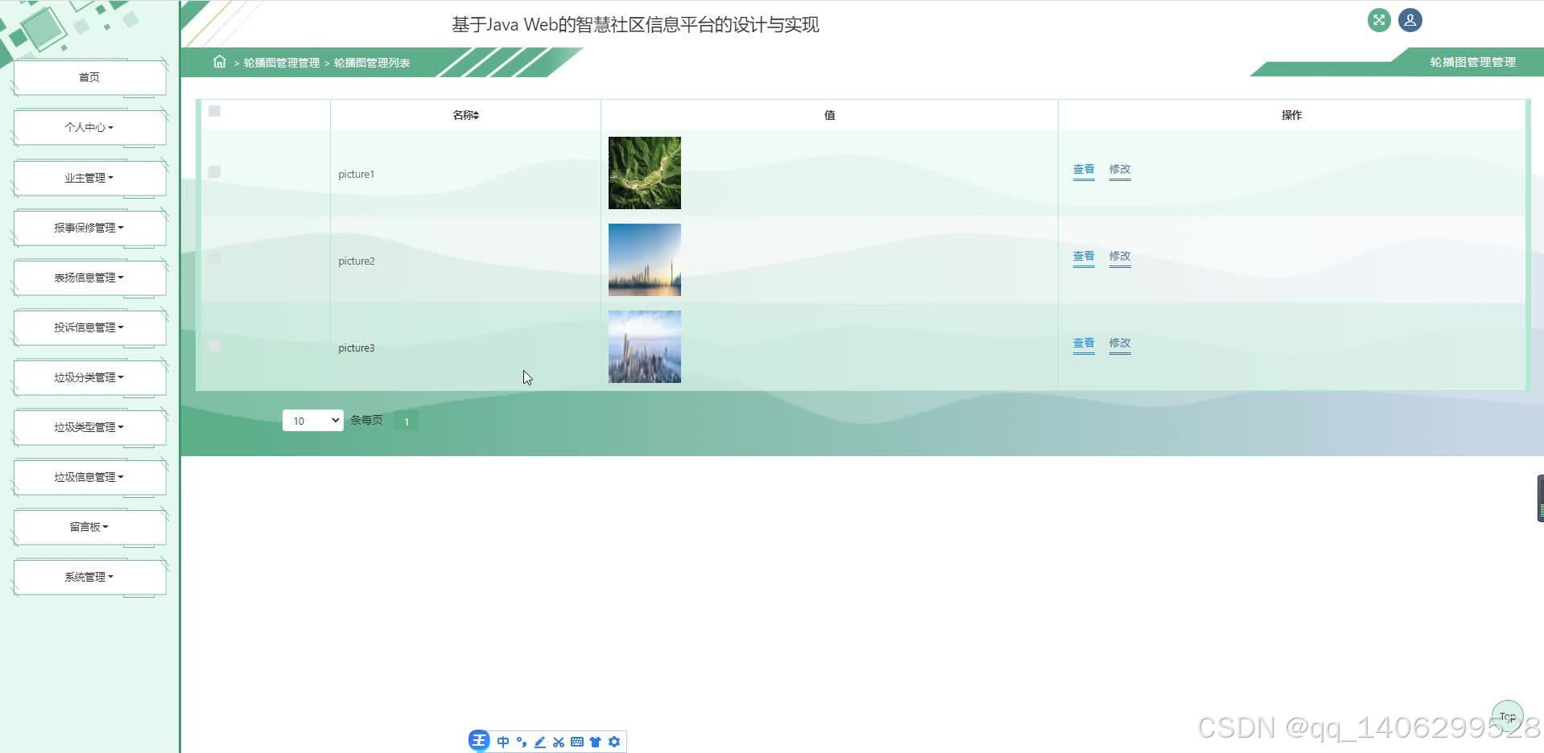The width and height of the screenshot is (1544, 753).
Task: Click the punctuation symbol icon on the IME toolbar
Action: (x=521, y=741)
